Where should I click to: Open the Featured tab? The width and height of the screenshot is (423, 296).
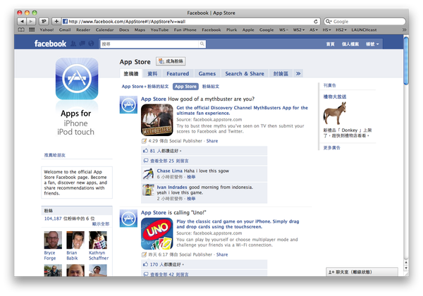178,73
